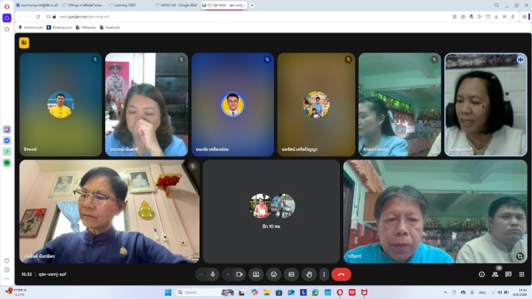Open AliExpress bookmark
The width and height of the screenshot is (532, 299).
tap(86, 27)
